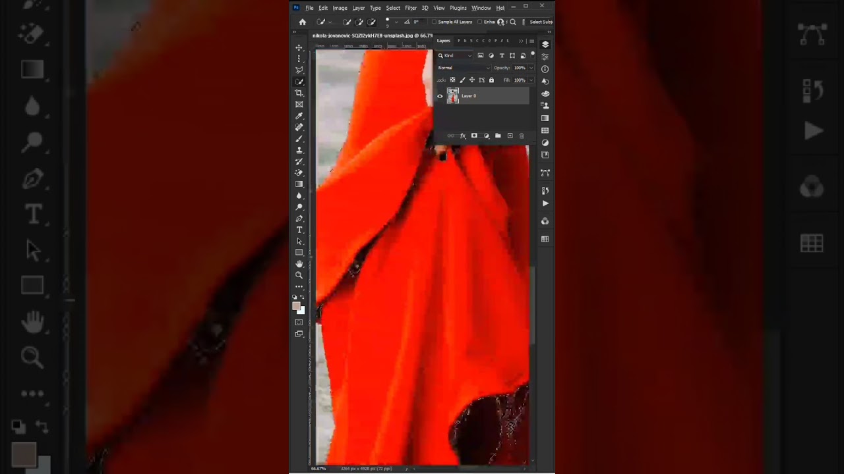Hide Layer 0 with eye icon

440,96
